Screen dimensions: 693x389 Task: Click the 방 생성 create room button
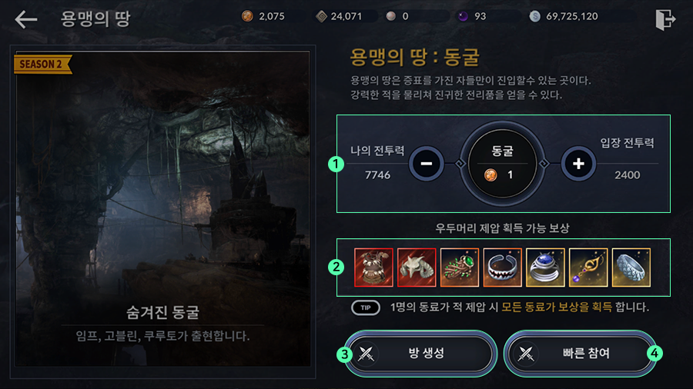coord(420,354)
